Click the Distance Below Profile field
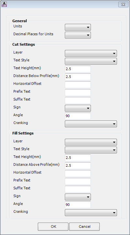Image resolution: width=130 pixels, height=235 pixels. [78, 77]
